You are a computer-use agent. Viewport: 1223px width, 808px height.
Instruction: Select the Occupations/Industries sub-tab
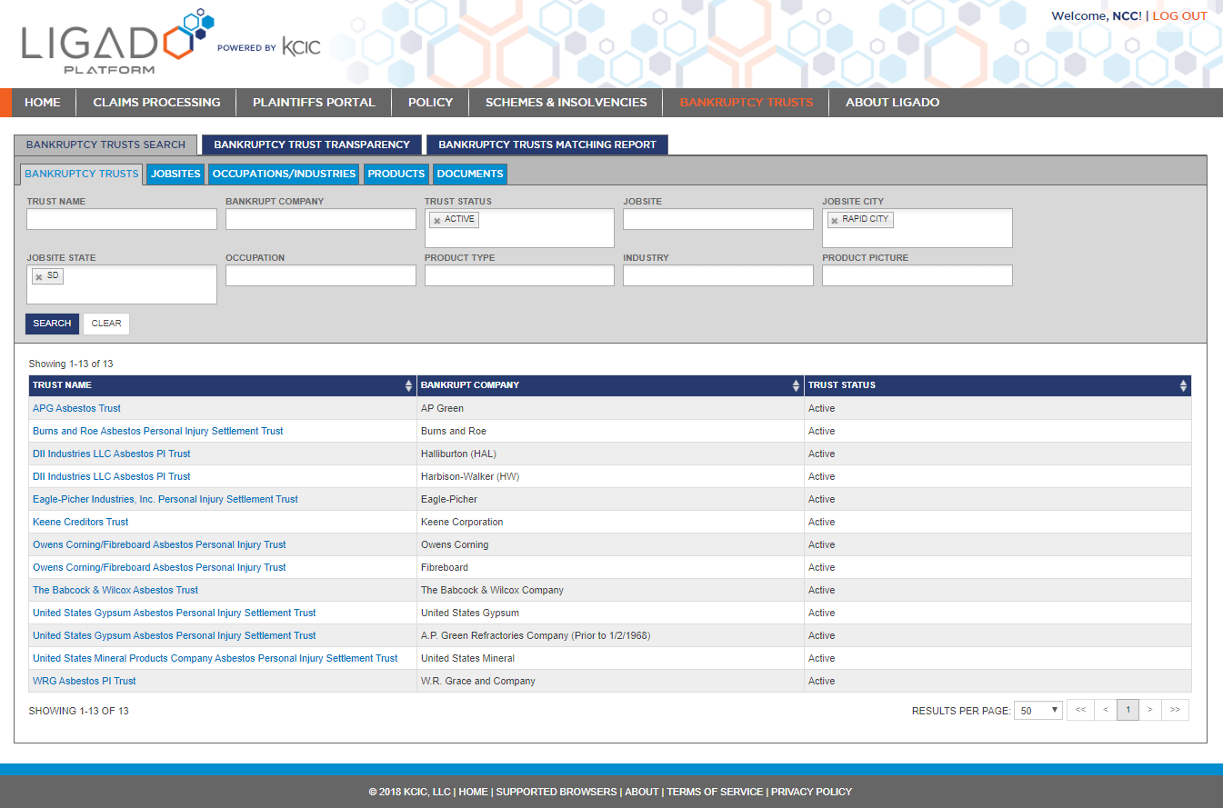tap(284, 174)
